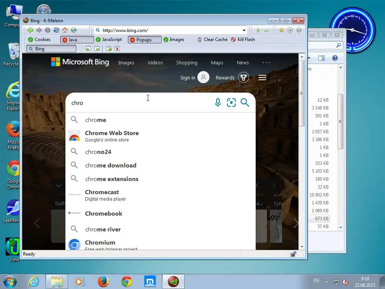This screenshot has width=385, height=289.
Task: Click the URL address field
Action: [x=171, y=30]
